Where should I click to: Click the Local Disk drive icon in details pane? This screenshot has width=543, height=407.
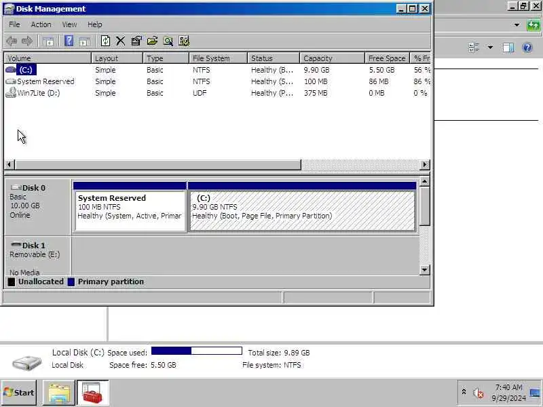point(27,362)
